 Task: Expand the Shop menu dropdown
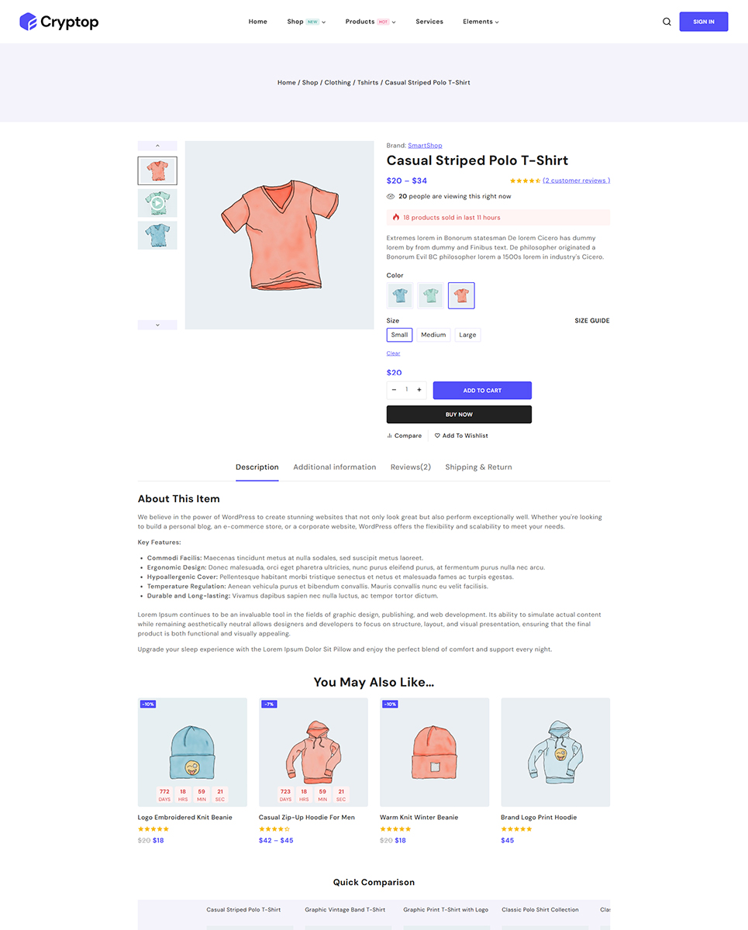306,22
